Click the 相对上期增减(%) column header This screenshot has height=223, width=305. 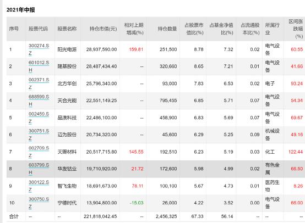[x=134, y=29]
